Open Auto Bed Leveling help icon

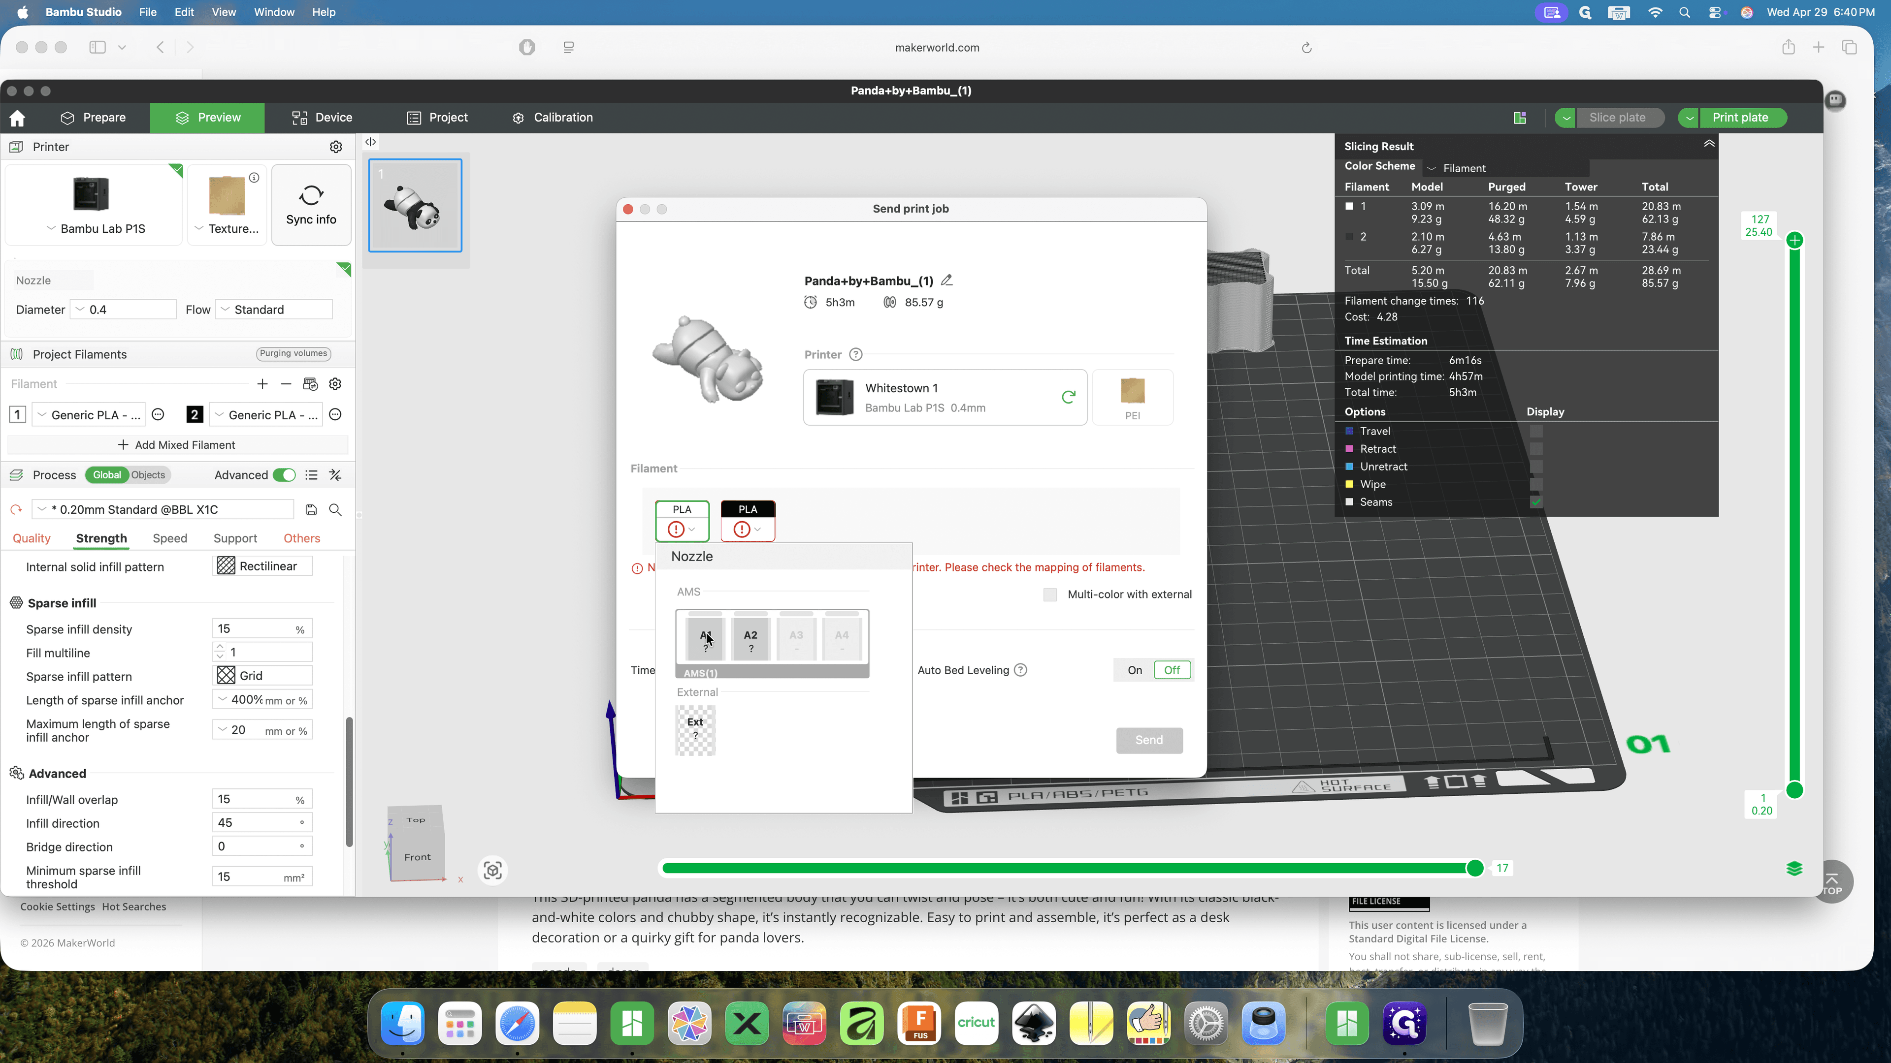point(1020,670)
